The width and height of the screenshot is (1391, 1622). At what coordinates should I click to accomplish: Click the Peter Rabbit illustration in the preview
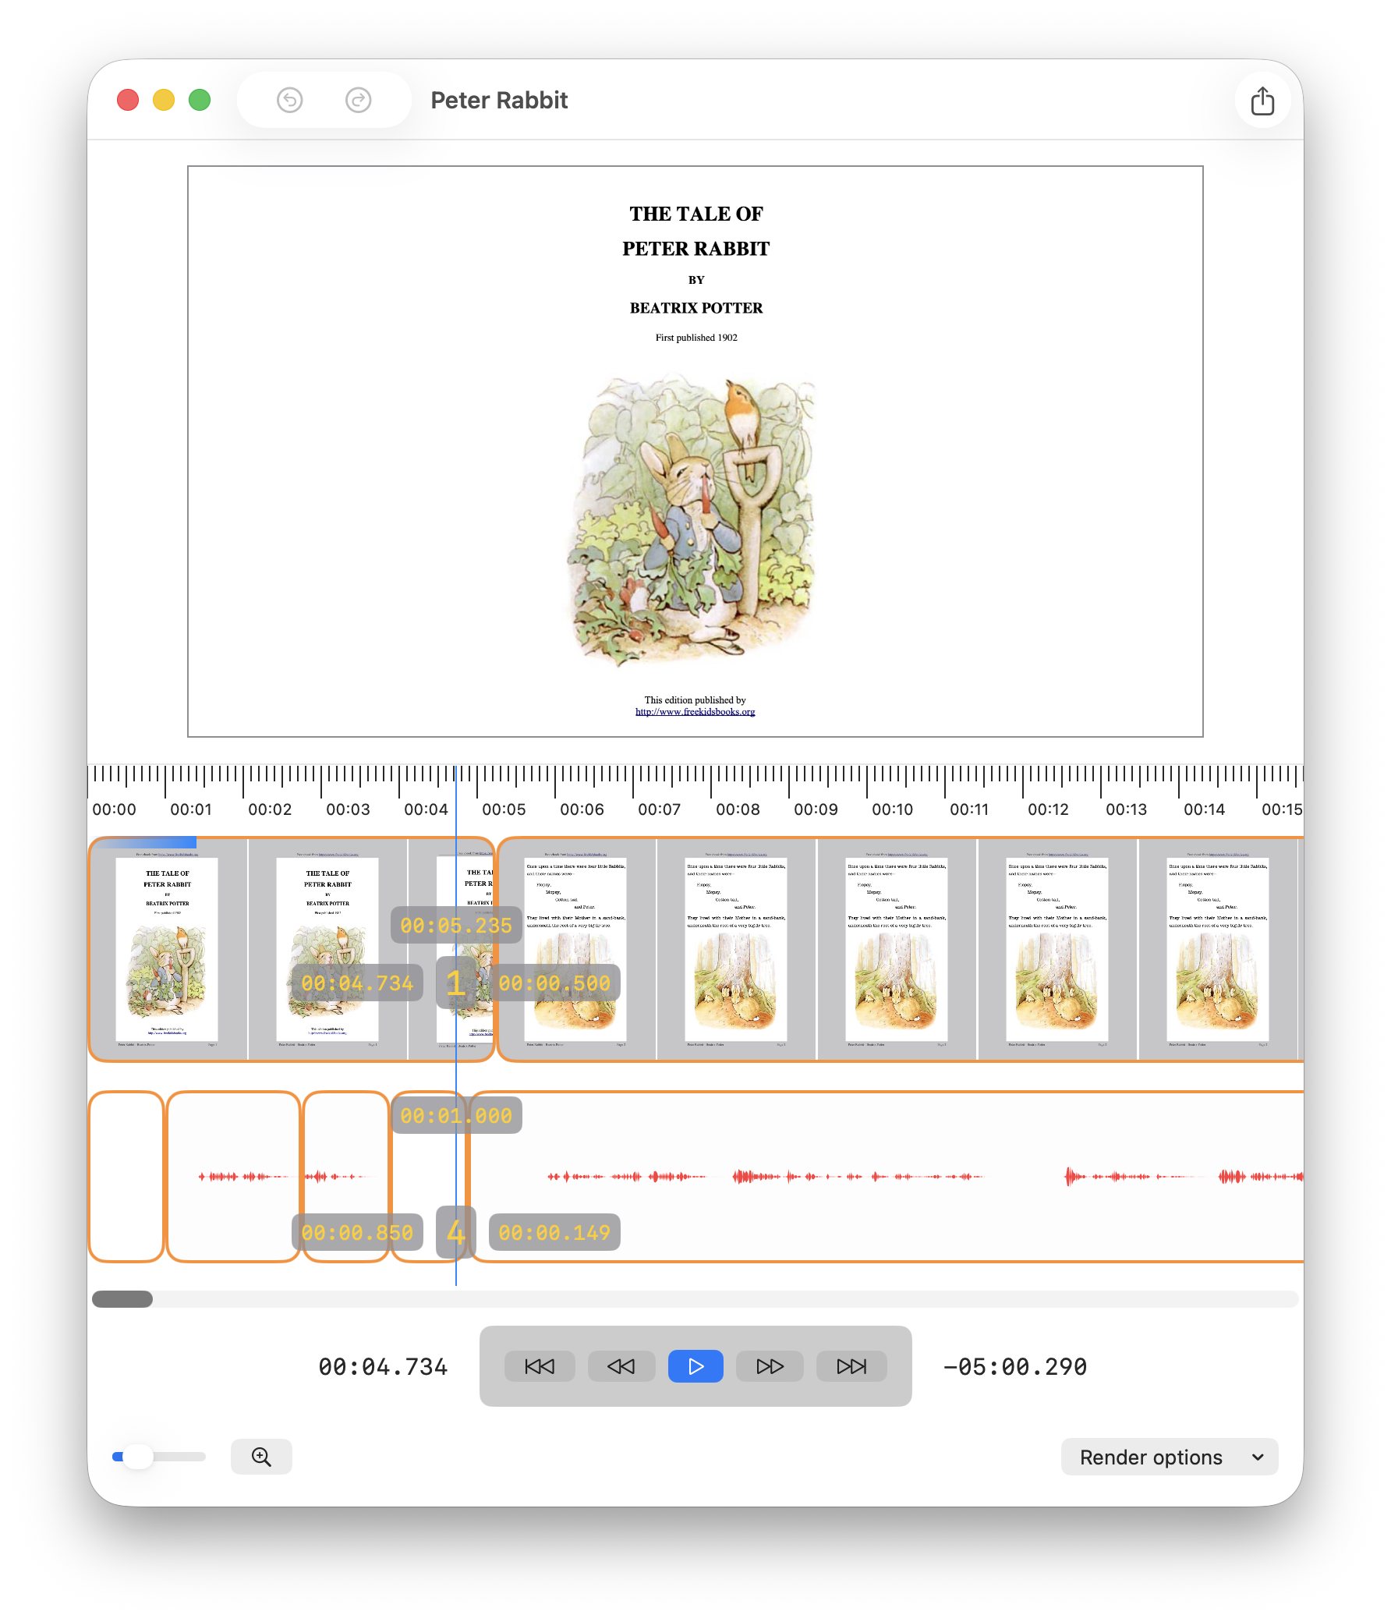[x=692, y=520]
